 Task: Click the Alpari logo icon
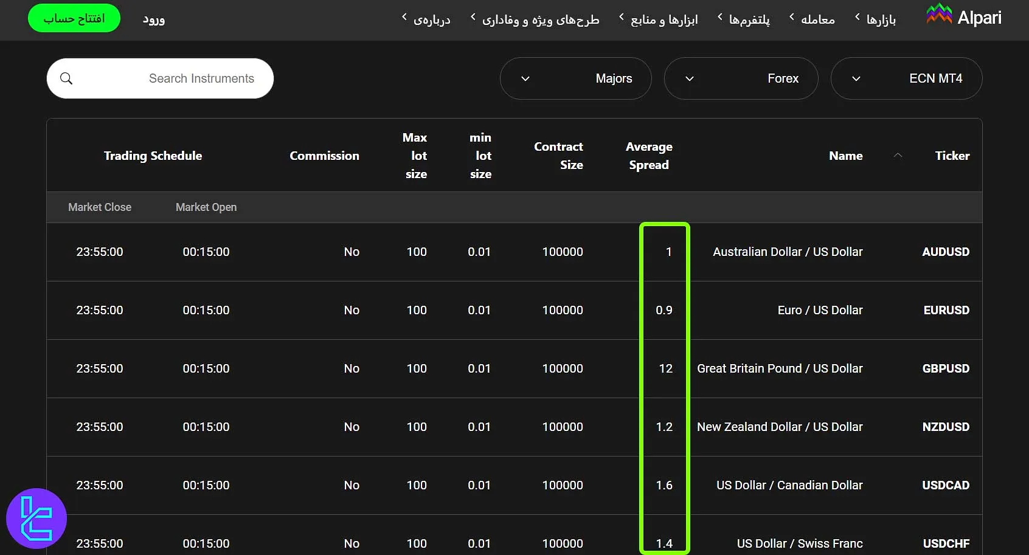click(x=938, y=15)
